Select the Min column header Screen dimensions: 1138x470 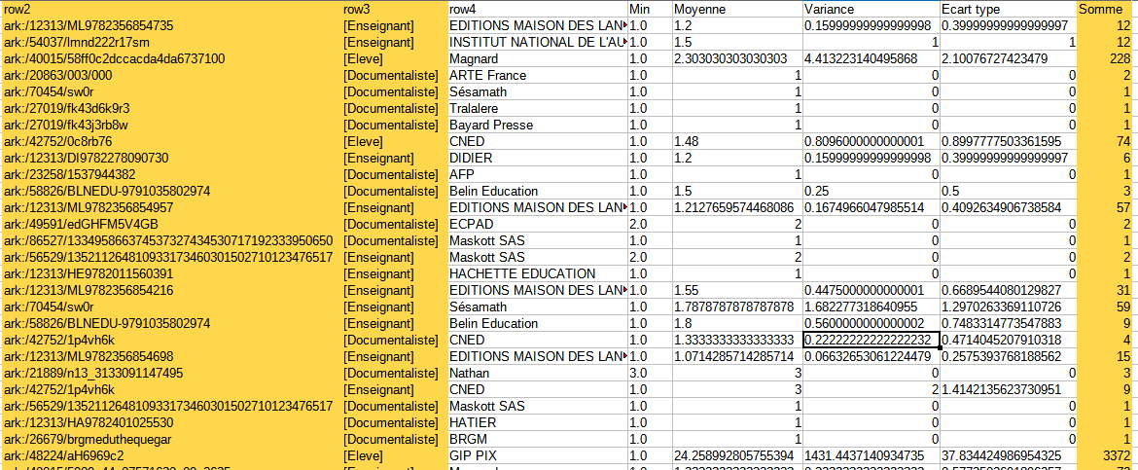(x=649, y=9)
